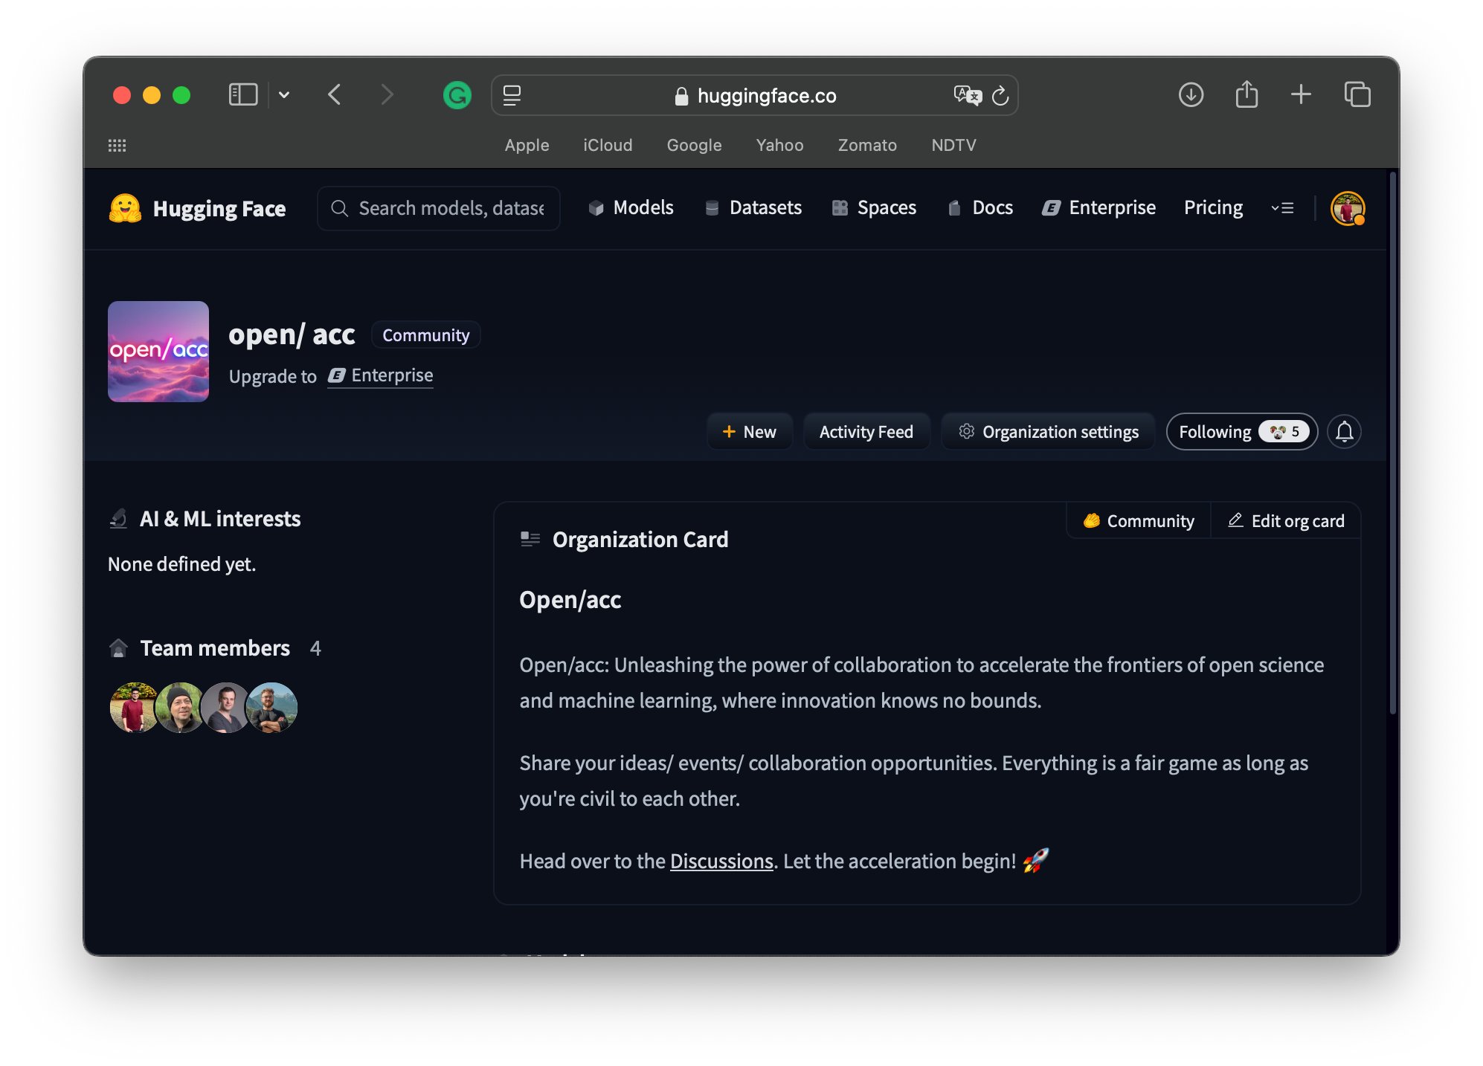The width and height of the screenshot is (1483, 1066).
Task: Click the page vertical scrollbar
Action: pyautogui.click(x=1393, y=444)
